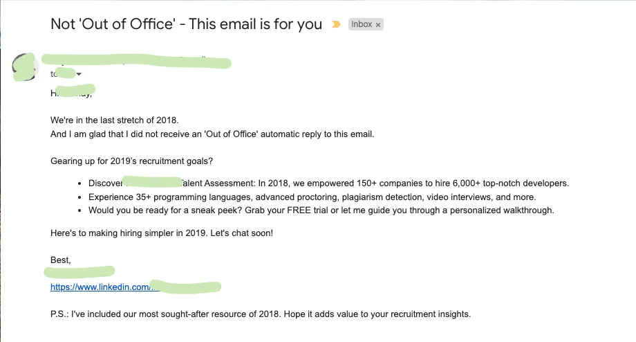Click the 'Best,' sign-off text
The width and height of the screenshot is (636, 342).
pos(60,260)
